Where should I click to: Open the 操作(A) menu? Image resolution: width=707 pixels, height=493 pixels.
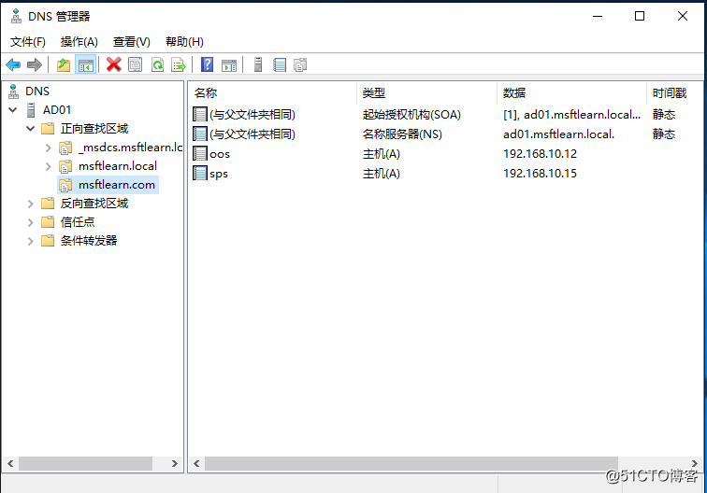(79, 42)
